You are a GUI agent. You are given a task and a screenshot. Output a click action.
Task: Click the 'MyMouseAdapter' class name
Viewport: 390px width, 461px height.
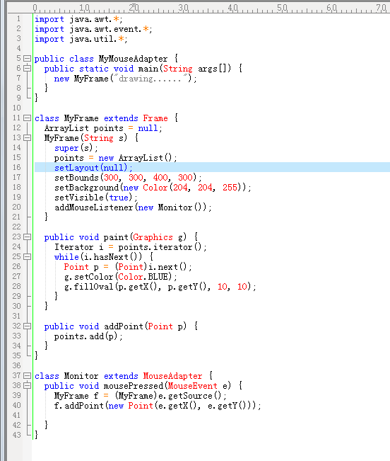133,59
